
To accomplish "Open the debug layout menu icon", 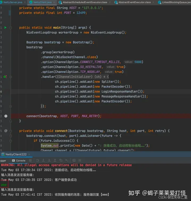I will tap(30, 160).
